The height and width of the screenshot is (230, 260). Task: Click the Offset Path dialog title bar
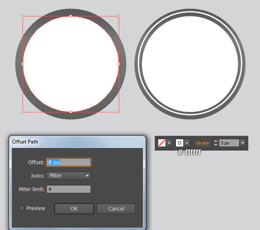(x=77, y=142)
